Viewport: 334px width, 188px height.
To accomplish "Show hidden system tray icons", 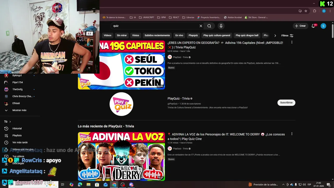I will (x=283, y=185).
